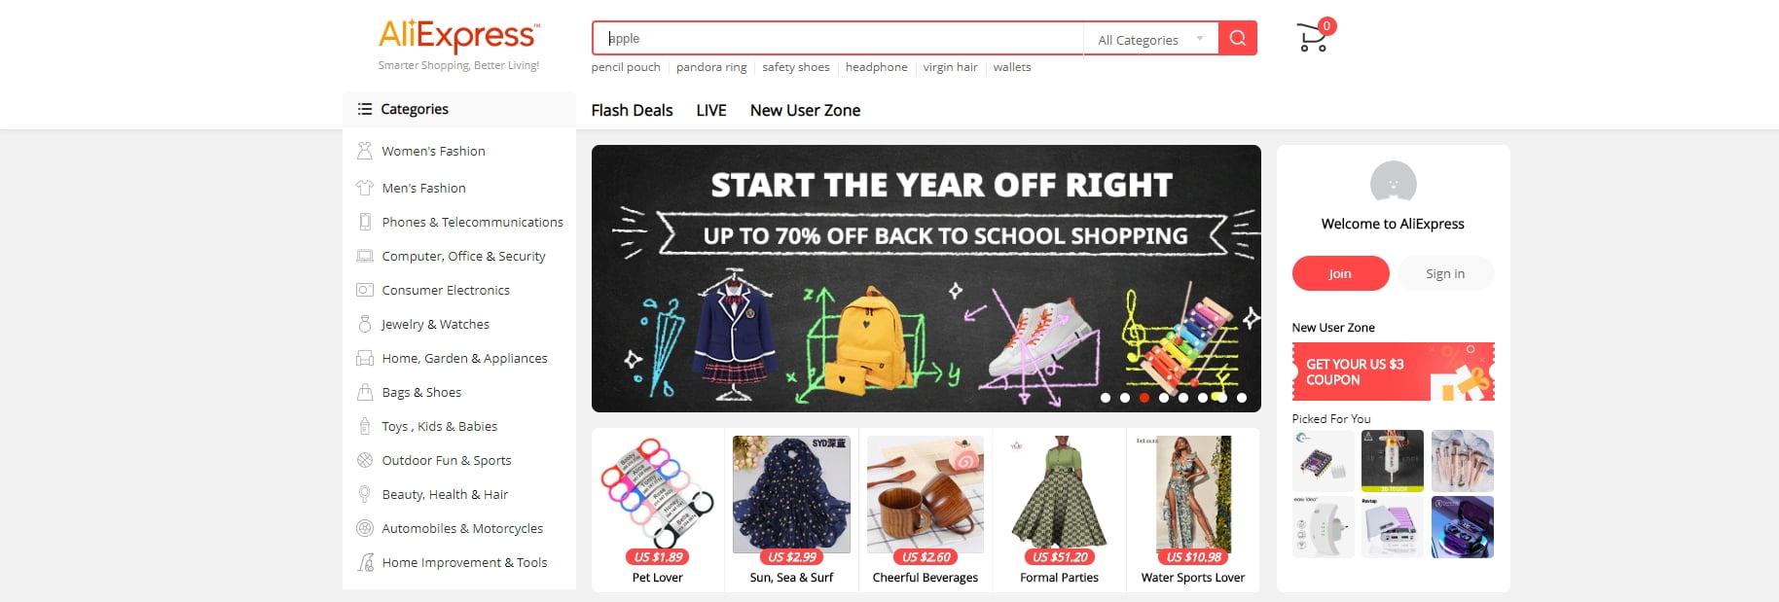Click the Phones & Telecommunications phone icon
1779x602 pixels.
click(365, 222)
